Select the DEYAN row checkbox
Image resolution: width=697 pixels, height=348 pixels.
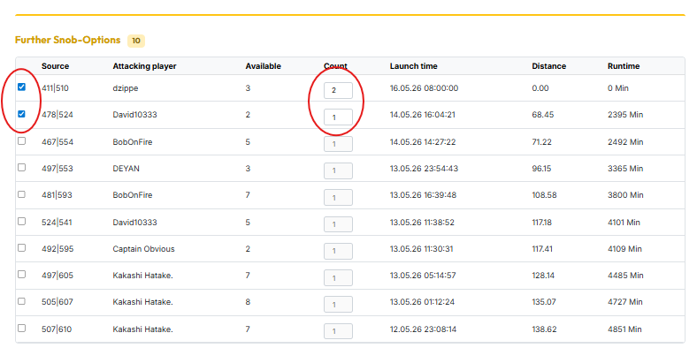tap(21, 168)
